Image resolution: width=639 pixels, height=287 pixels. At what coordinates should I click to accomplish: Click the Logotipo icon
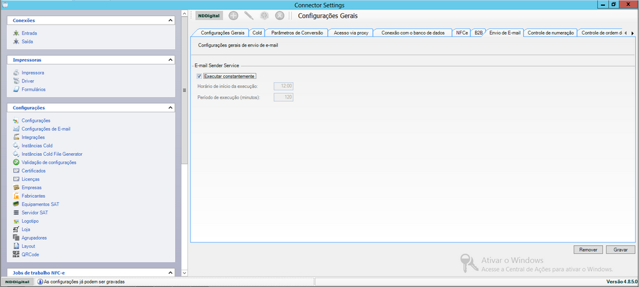click(x=16, y=221)
